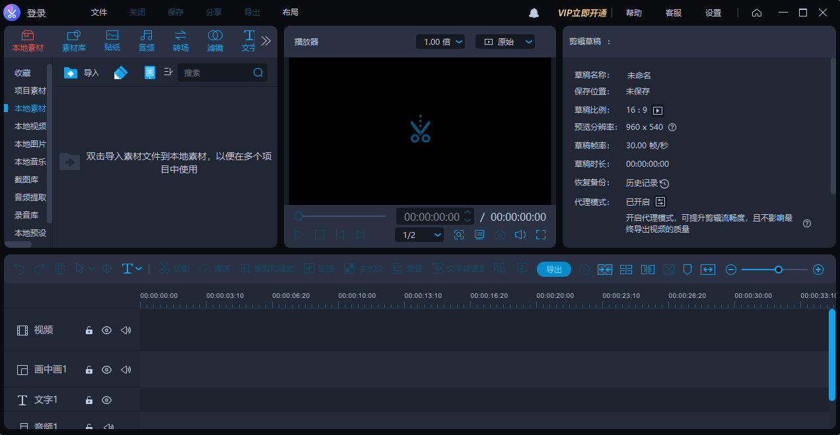840x435 pixels.
Task: Click the current timecode field
Action: [432, 217]
